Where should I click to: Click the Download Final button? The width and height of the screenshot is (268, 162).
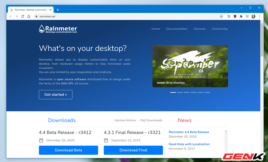(x=133, y=150)
